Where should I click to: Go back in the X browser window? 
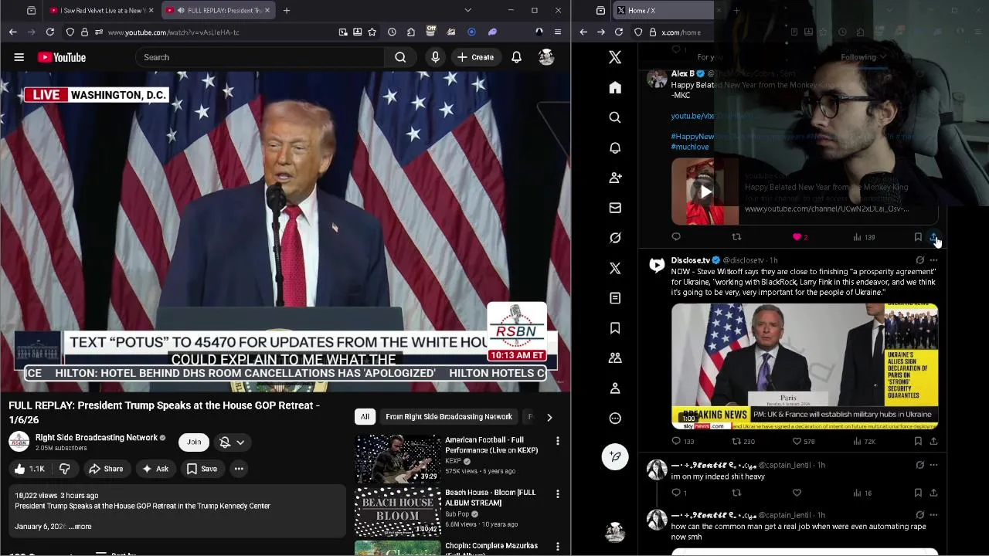[583, 32]
